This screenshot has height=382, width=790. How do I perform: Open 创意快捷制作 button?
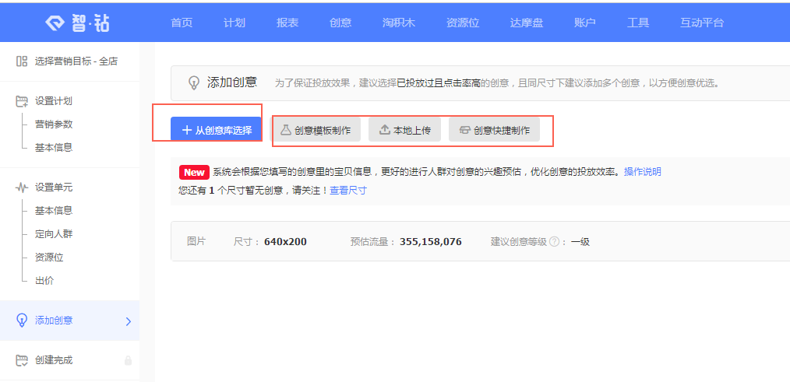coord(494,131)
